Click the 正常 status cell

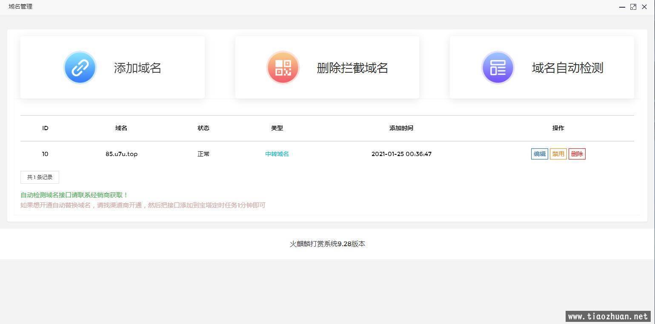point(203,154)
